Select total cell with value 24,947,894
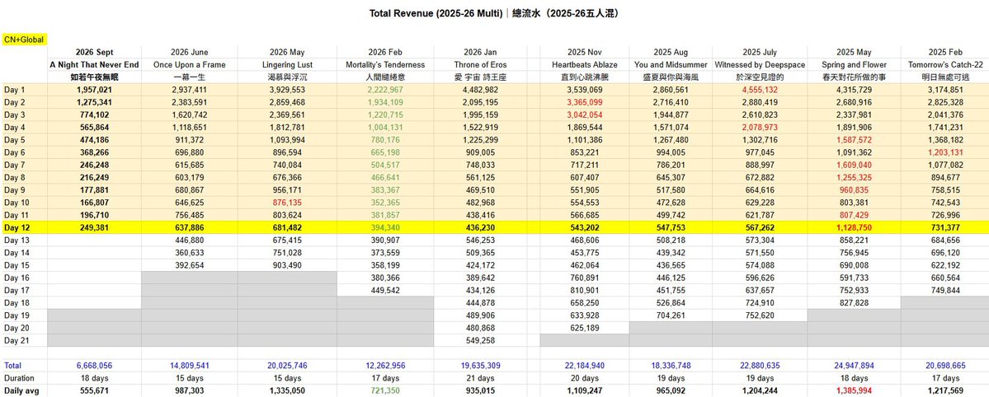 (854, 366)
